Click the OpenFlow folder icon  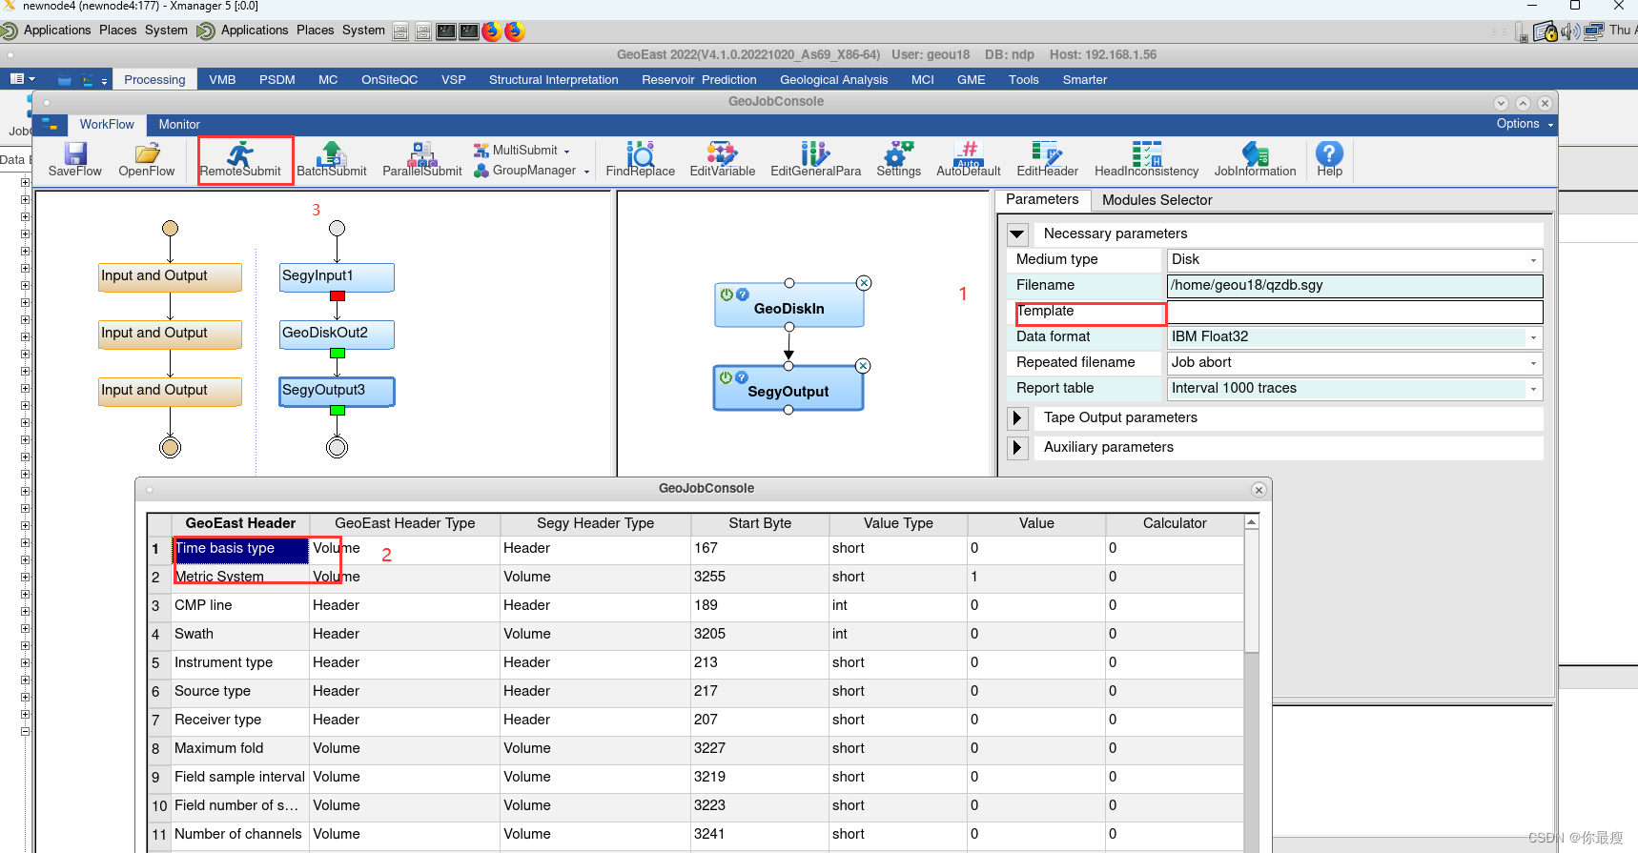(147, 152)
